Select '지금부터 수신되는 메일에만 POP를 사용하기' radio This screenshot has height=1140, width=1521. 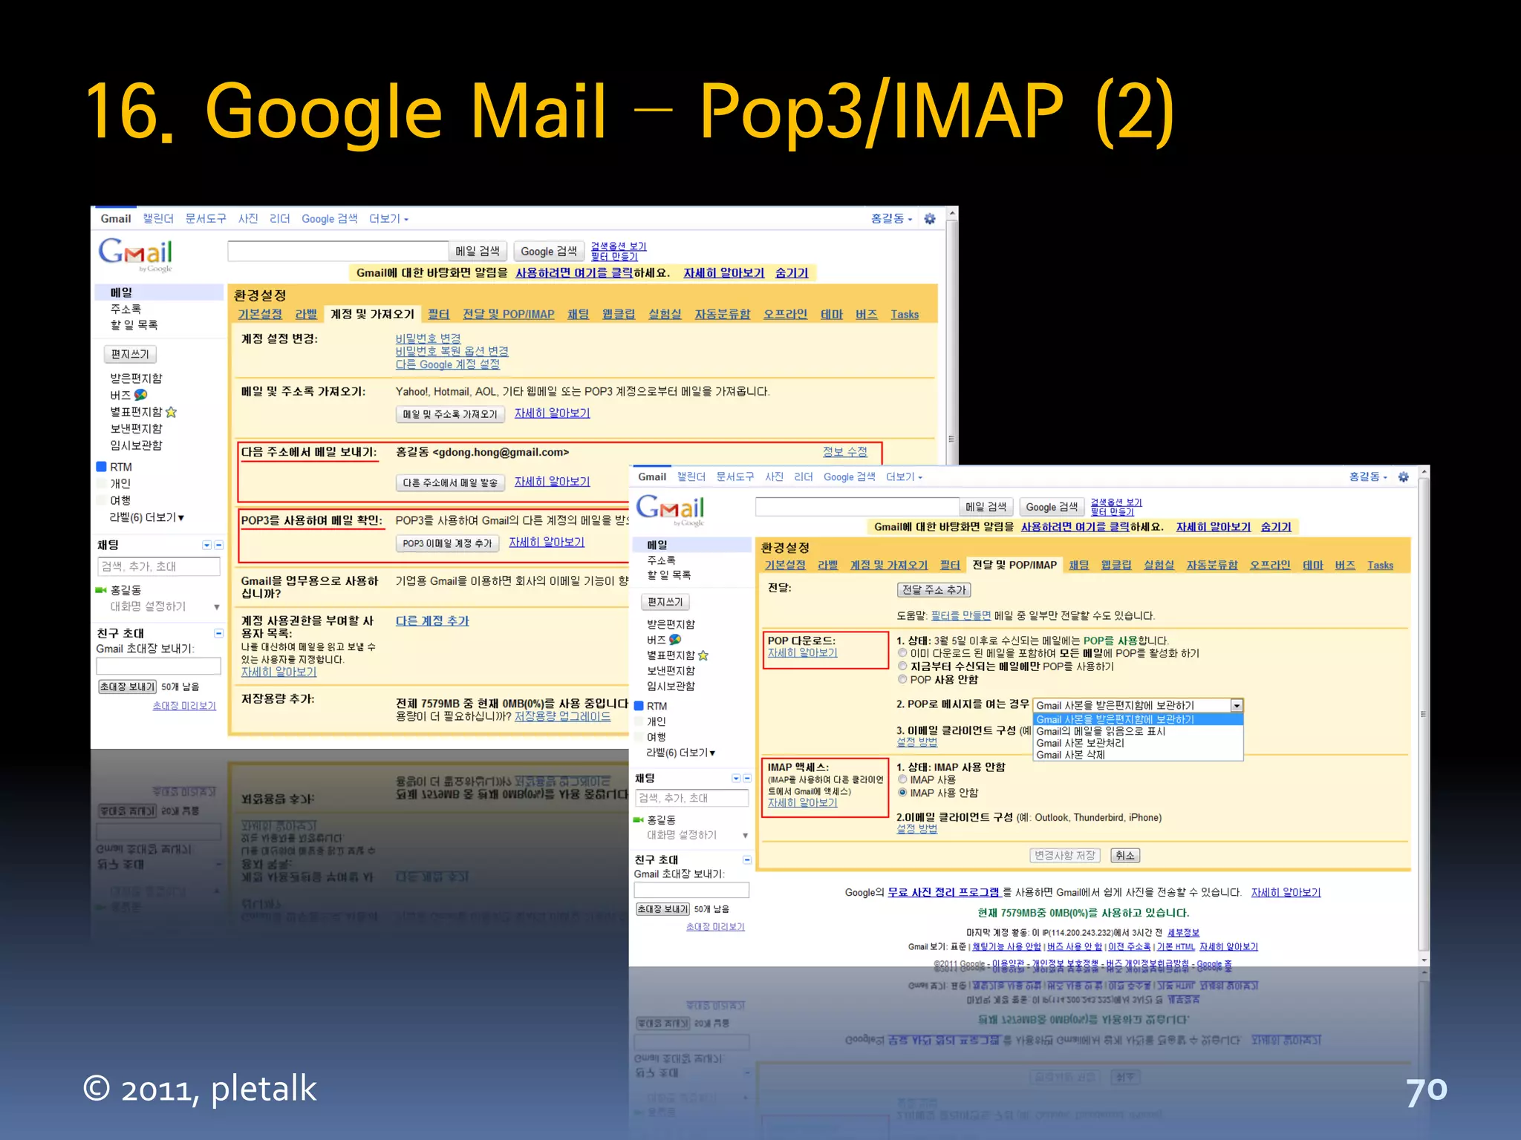pos(902,666)
